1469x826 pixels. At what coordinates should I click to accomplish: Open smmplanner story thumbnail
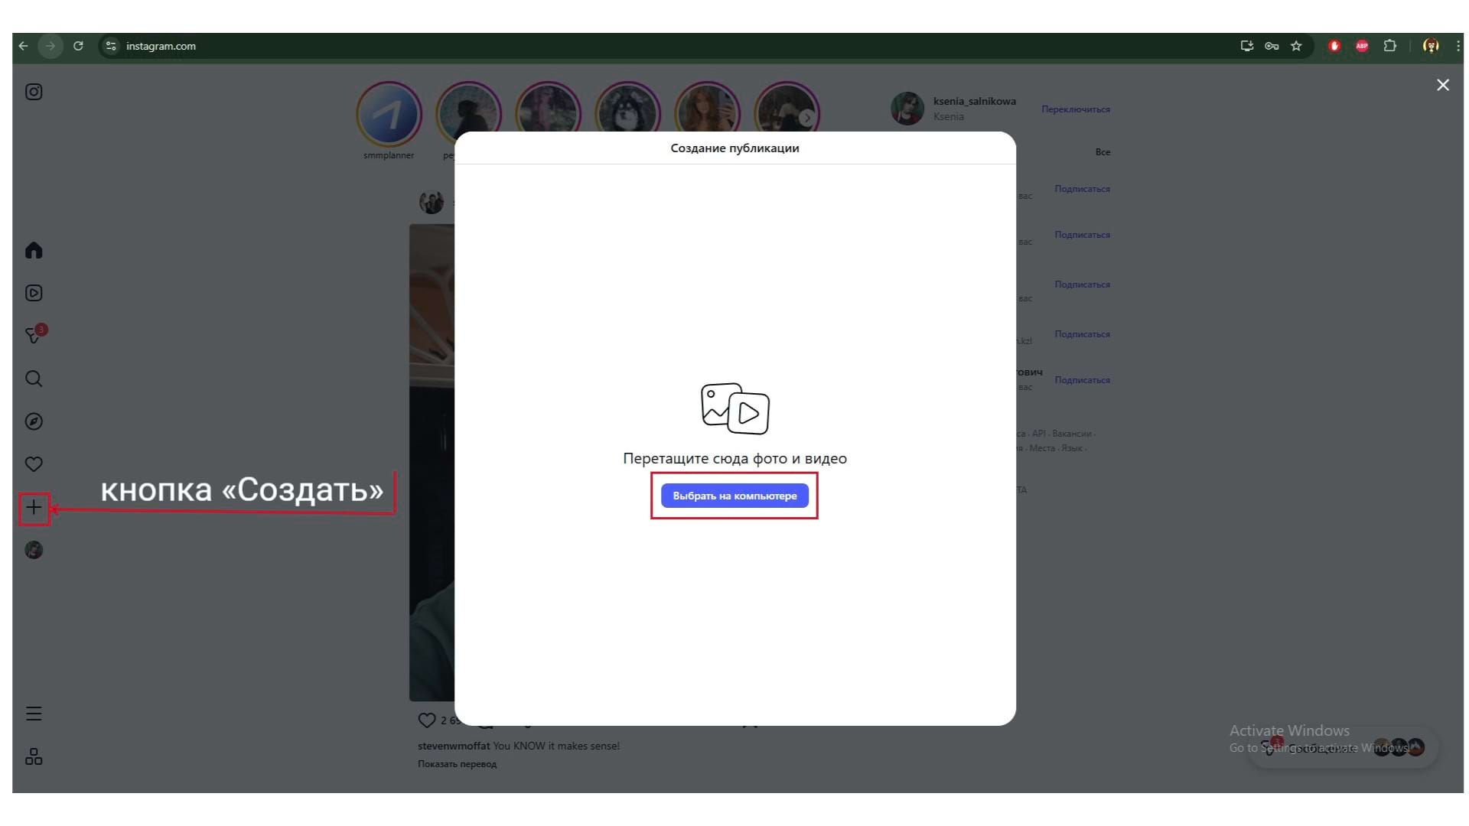coord(389,115)
